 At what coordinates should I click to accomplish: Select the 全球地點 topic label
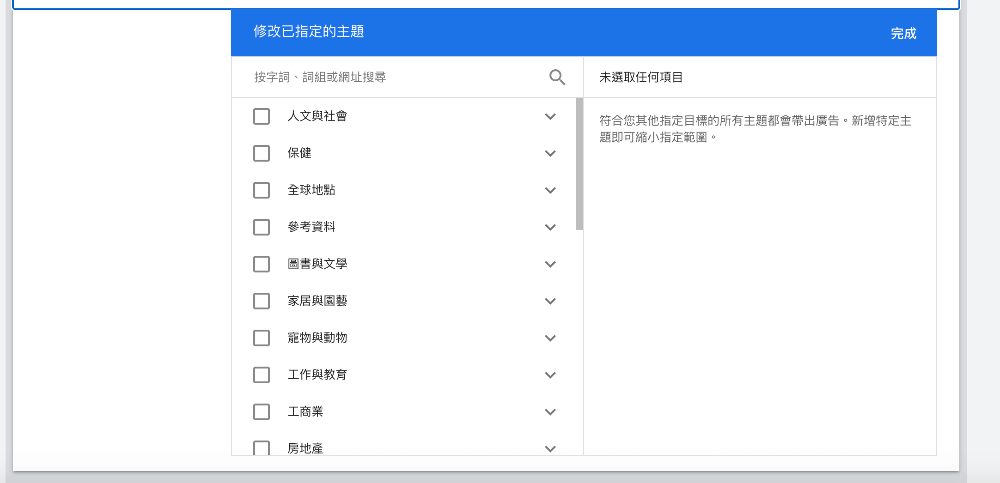click(311, 190)
